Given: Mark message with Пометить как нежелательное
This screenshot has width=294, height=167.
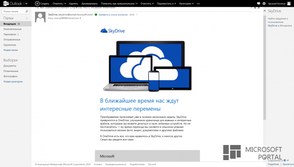Looking at the screenshot, I should point(118,4).
